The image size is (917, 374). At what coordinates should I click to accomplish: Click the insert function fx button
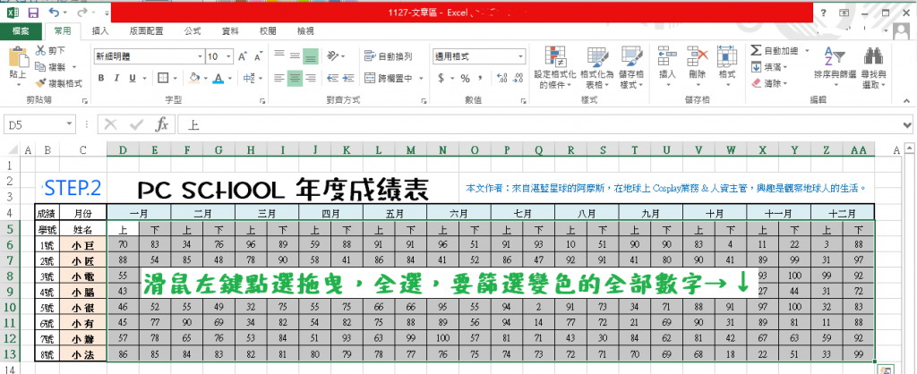coord(162,124)
